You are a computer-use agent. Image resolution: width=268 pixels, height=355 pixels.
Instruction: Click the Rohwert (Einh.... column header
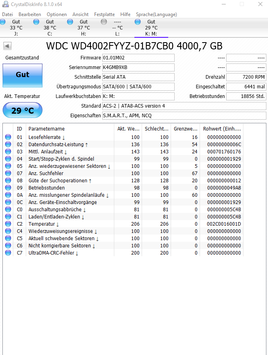tap(221, 129)
